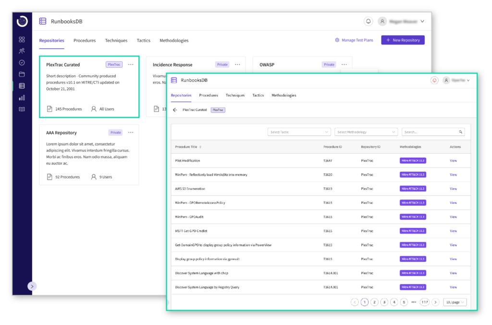Click the New Repository button
Image resolution: width=492 pixels, height=325 pixels.
click(403, 40)
